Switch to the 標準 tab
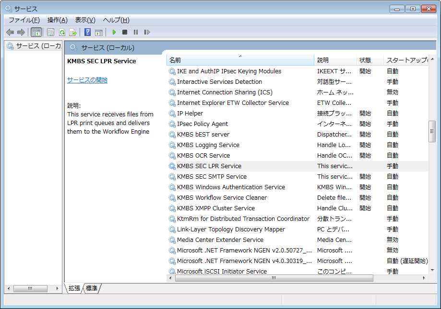441x309 pixels. (92, 288)
